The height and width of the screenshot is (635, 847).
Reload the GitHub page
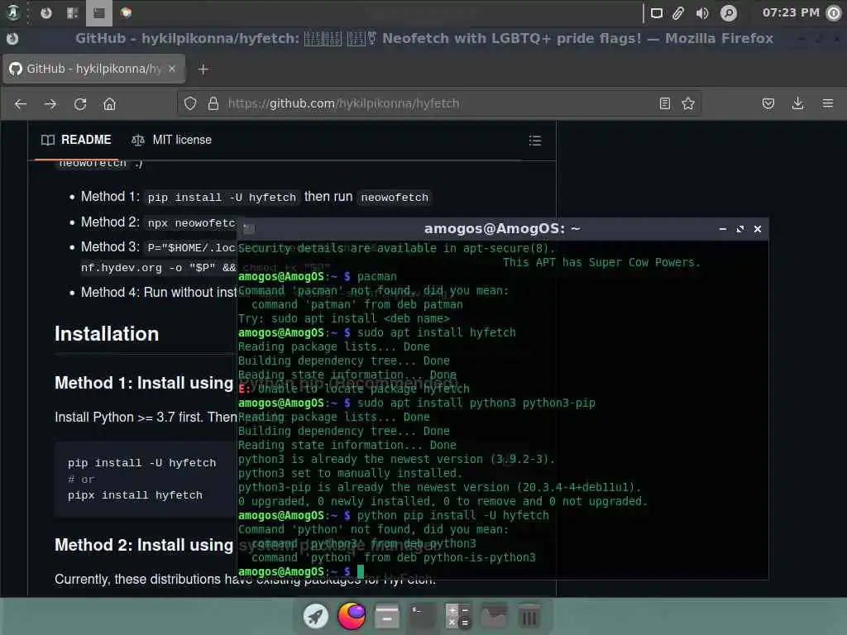point(80,103)
